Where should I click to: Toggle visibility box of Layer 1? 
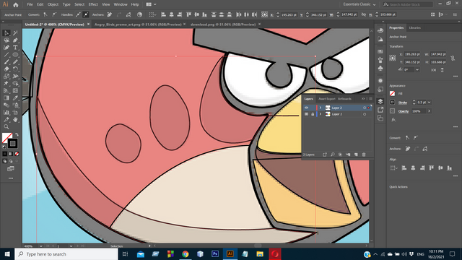[306, 114]
